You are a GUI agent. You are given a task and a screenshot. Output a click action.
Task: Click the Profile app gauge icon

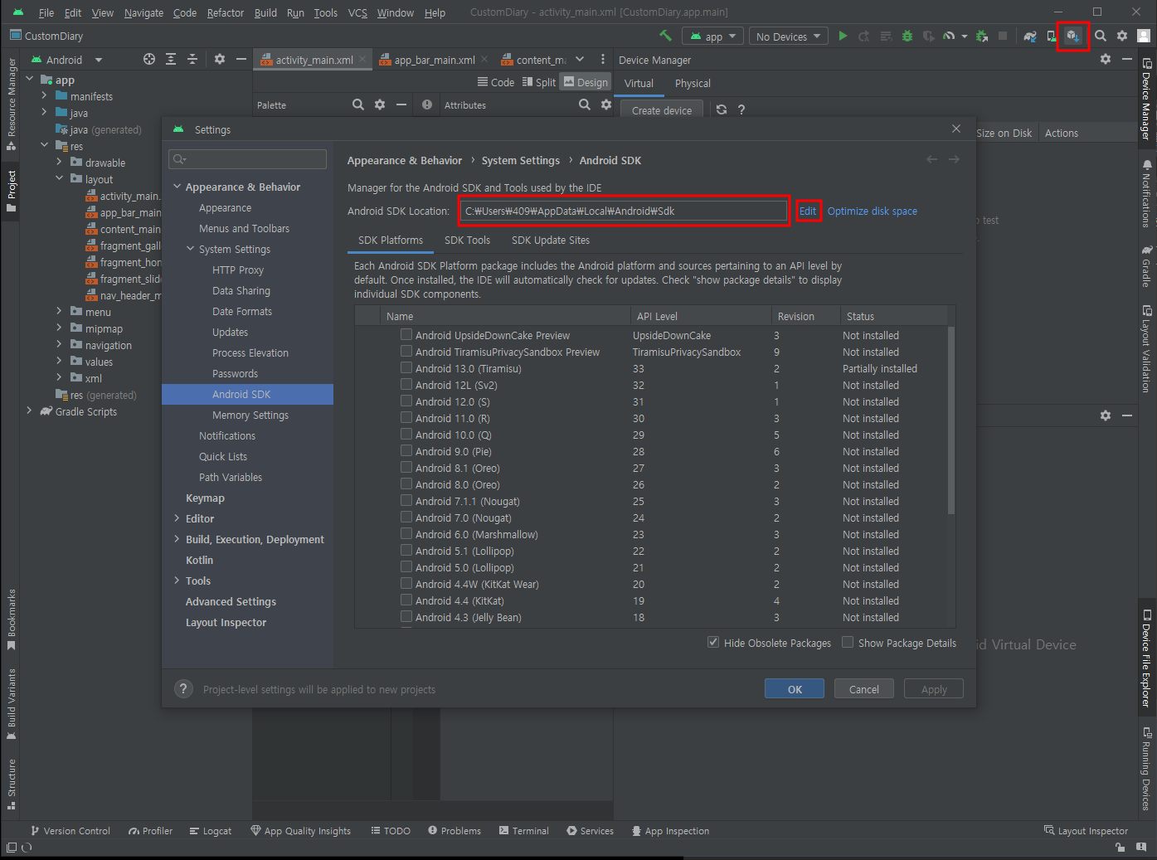click(949, 36)
